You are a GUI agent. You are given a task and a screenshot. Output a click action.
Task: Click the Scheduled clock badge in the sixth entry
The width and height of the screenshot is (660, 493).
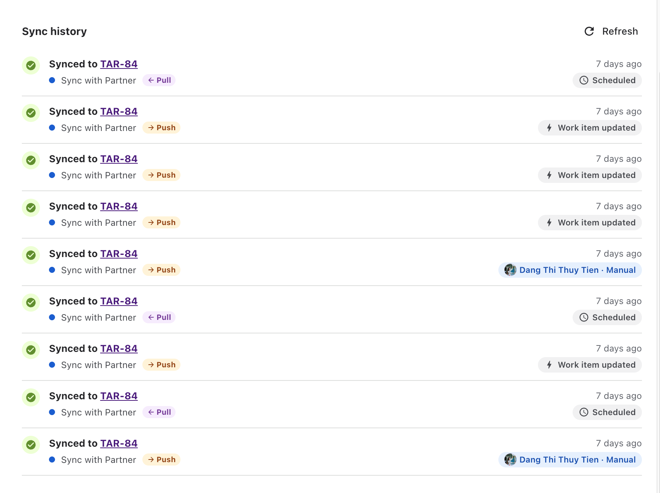click(607, 317)
